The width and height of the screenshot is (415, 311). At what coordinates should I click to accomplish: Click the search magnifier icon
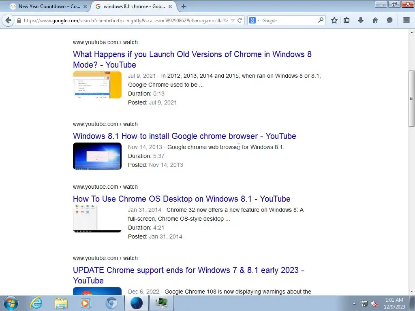[x=321, y=20]
